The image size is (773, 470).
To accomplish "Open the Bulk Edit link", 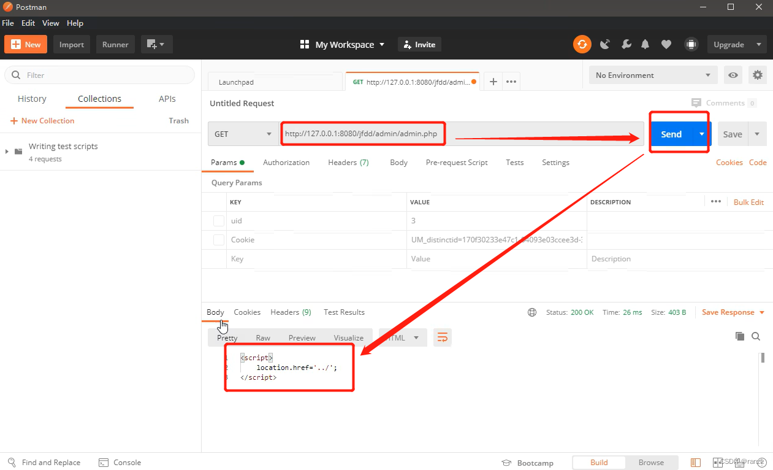I will [748, 202].
